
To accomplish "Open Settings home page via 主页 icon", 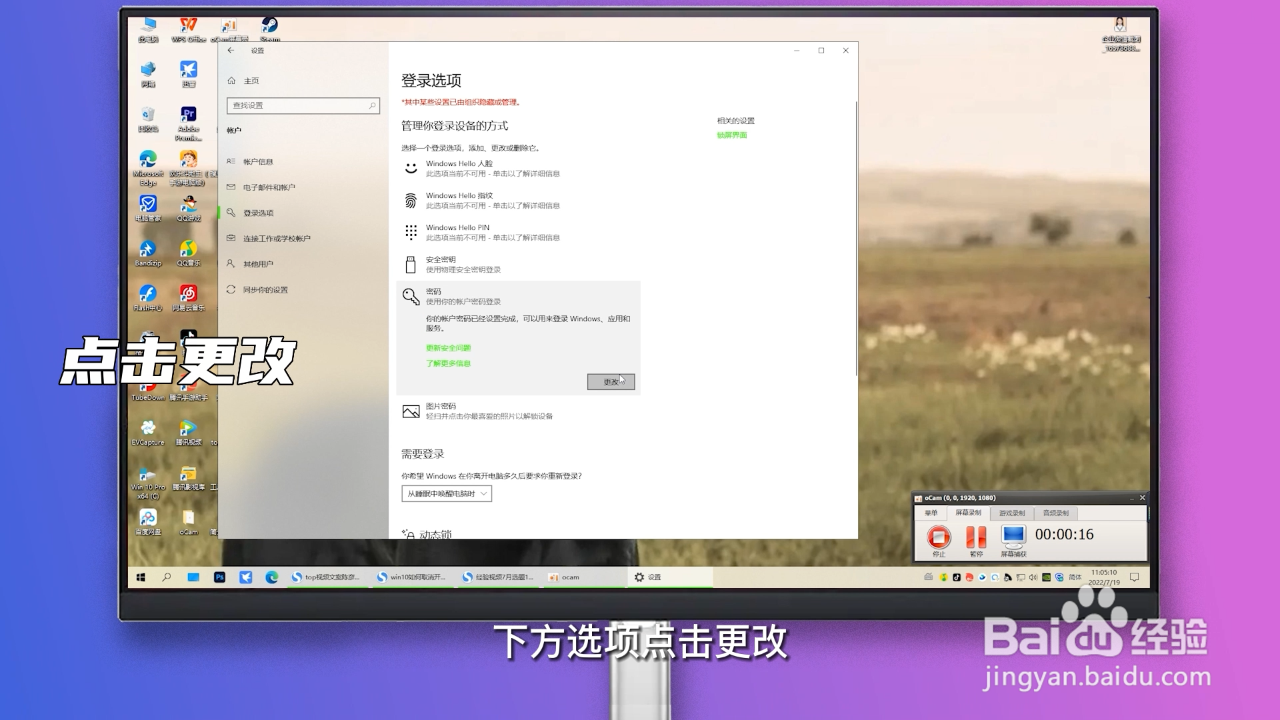I will 247,80.
